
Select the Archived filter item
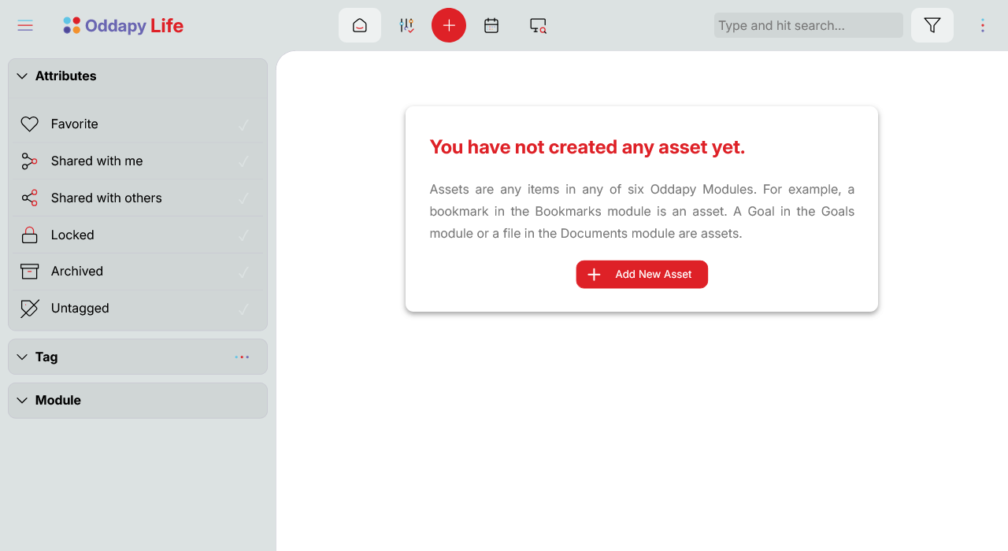pos(77,272)
